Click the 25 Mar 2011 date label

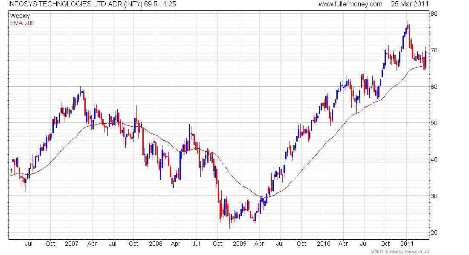point(410,4)
